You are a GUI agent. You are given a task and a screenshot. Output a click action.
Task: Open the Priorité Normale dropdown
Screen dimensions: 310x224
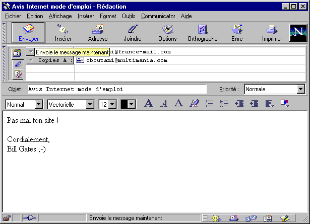point(301,89)
